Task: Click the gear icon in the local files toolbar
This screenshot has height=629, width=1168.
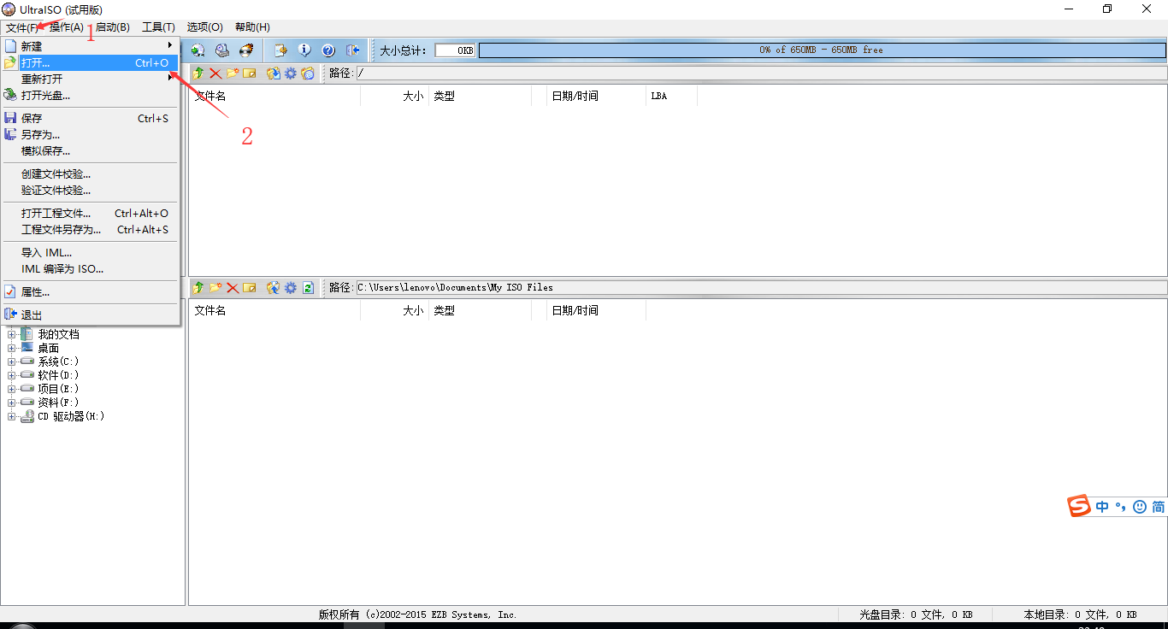Action: click(x=291, y=288)
